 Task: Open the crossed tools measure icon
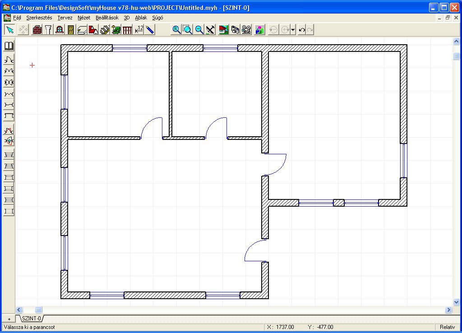pos(210,30)
